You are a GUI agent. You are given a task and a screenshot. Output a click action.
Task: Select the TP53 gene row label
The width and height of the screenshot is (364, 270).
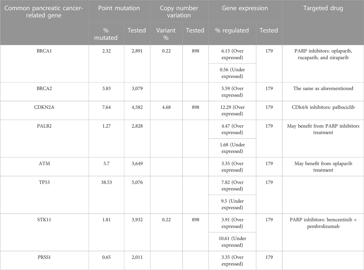pos(44,183)
